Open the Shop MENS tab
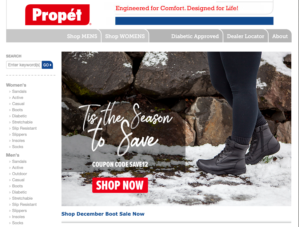The height and width of the screenshot is (227, 299). [82, 36]
